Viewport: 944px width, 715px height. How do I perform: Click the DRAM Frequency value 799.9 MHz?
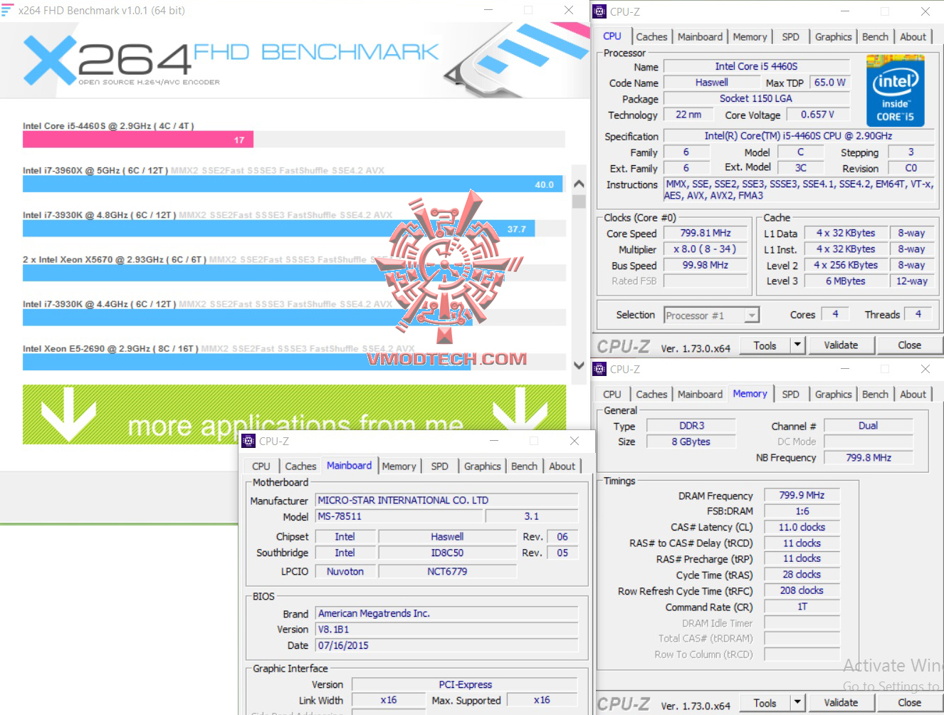pyautogui.click(x=802, y=495)
